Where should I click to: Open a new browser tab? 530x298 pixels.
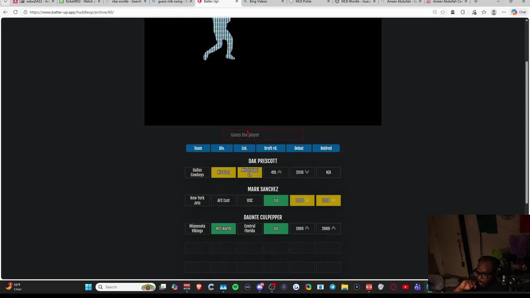tap(476, 2)
